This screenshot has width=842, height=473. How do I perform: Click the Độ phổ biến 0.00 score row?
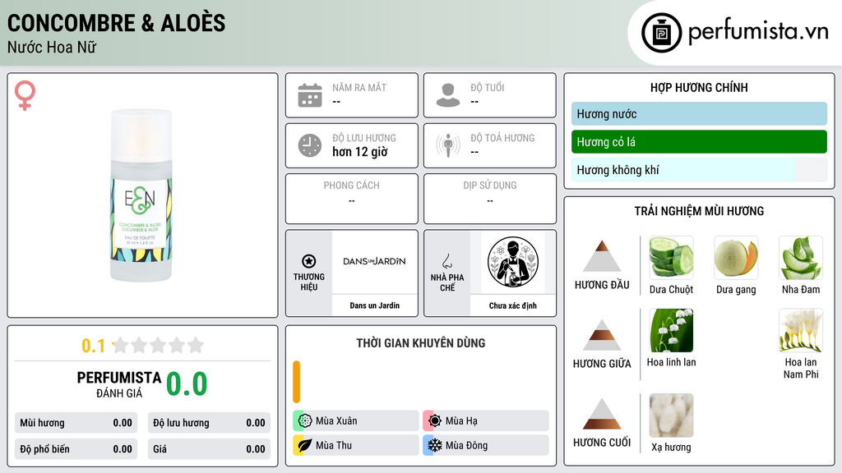tap(76, 449)
